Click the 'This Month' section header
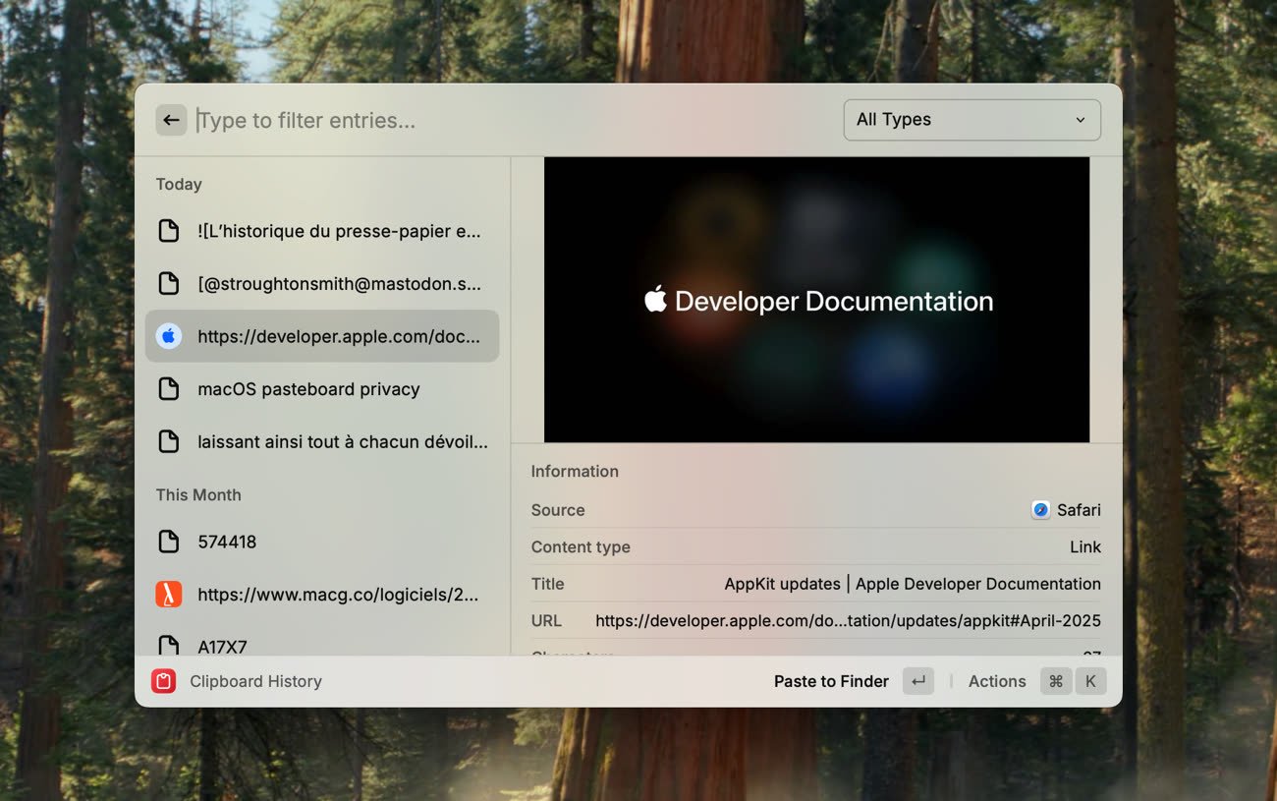This screenshot has height=801, width=1277. click(x=198, y=495)
